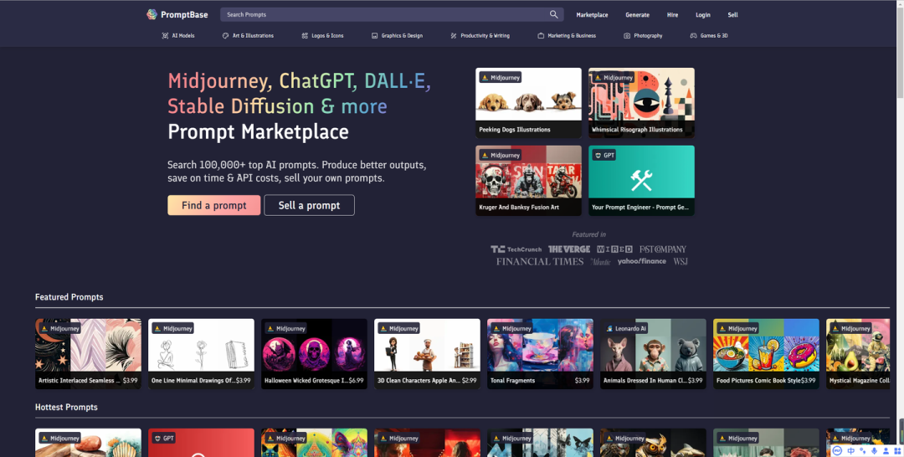Click the punctuation icon in the IME bar

pos(863,450)
